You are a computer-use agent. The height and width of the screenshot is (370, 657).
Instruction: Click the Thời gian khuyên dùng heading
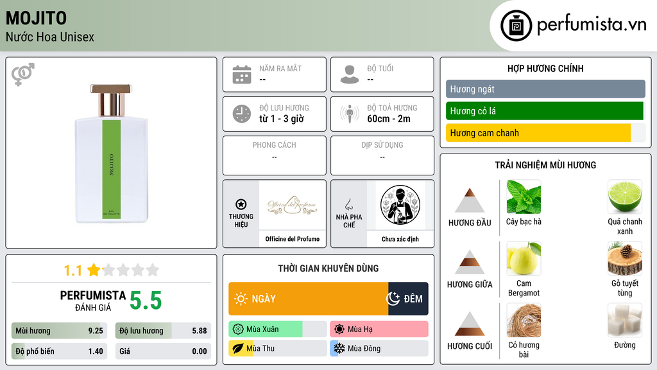click(328, 268)
